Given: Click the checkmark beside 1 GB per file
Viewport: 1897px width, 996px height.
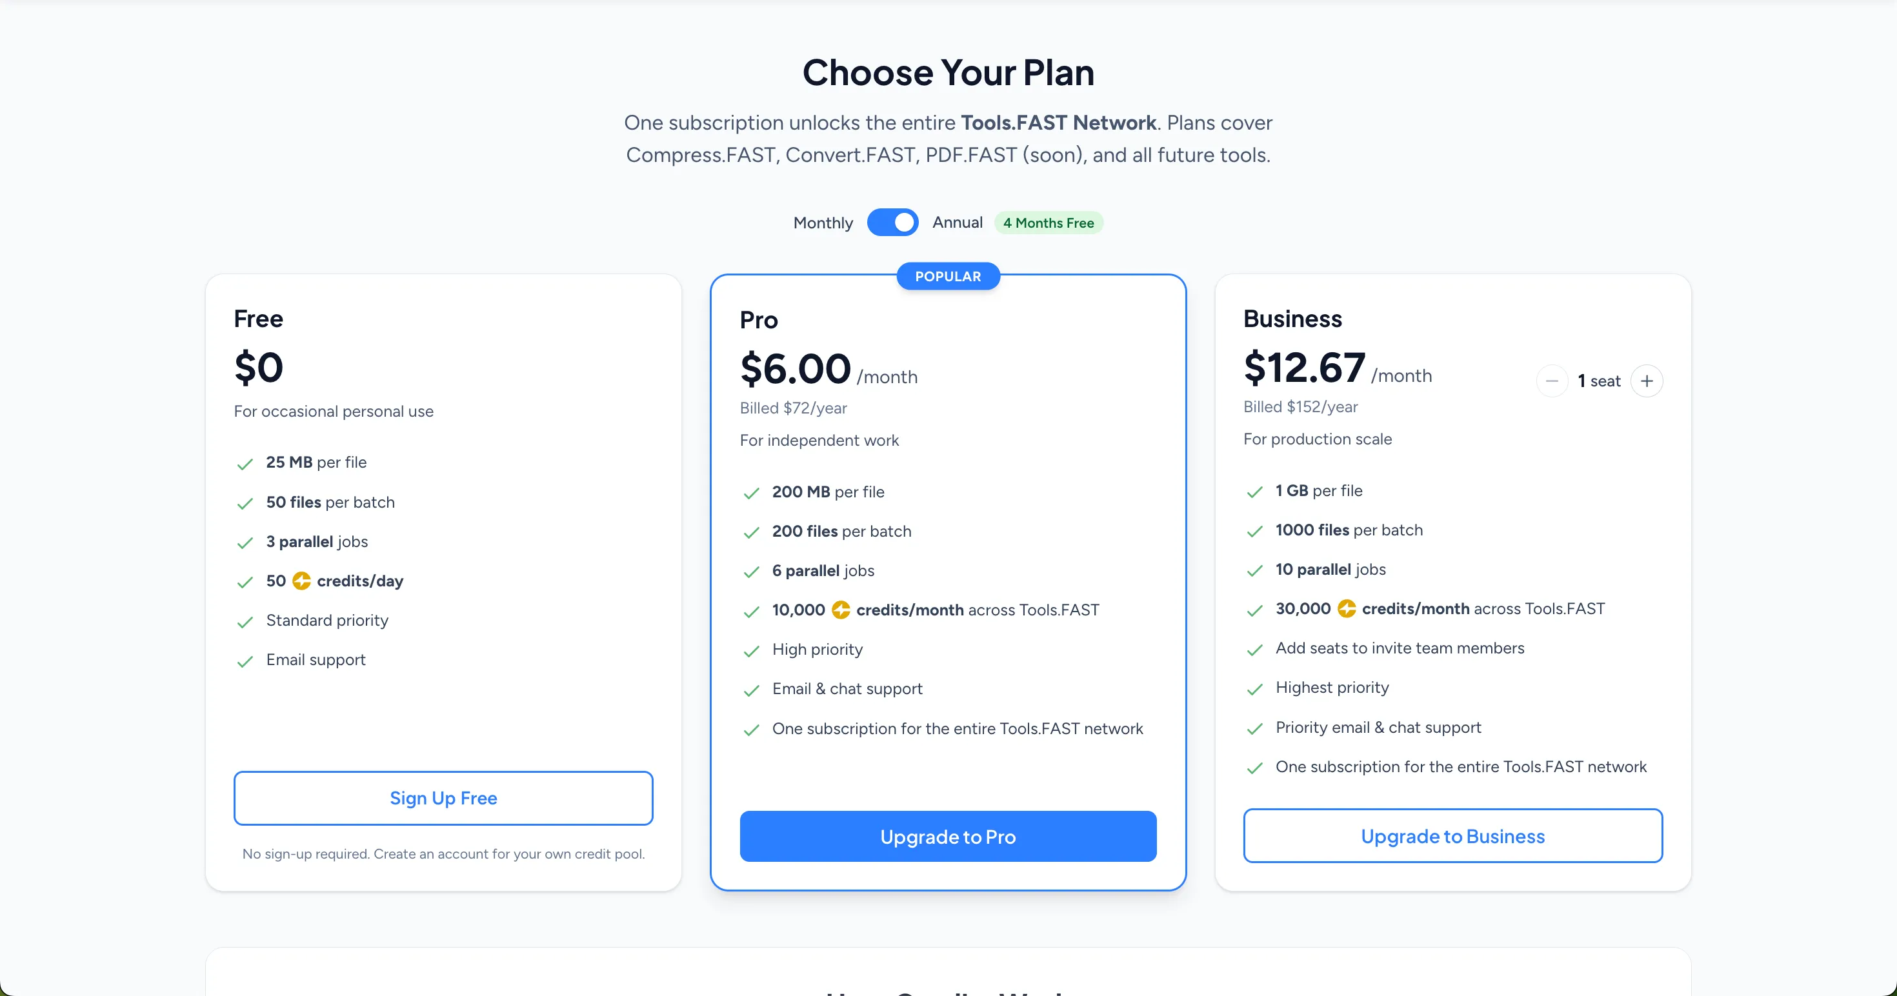Looking at the screenshot, I should coord(1255,492).
